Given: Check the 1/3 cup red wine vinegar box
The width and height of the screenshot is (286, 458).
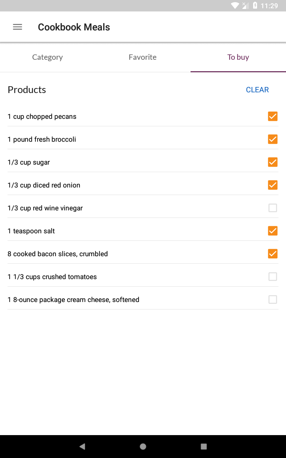Looking at the screenshot, I should point(273,208).
